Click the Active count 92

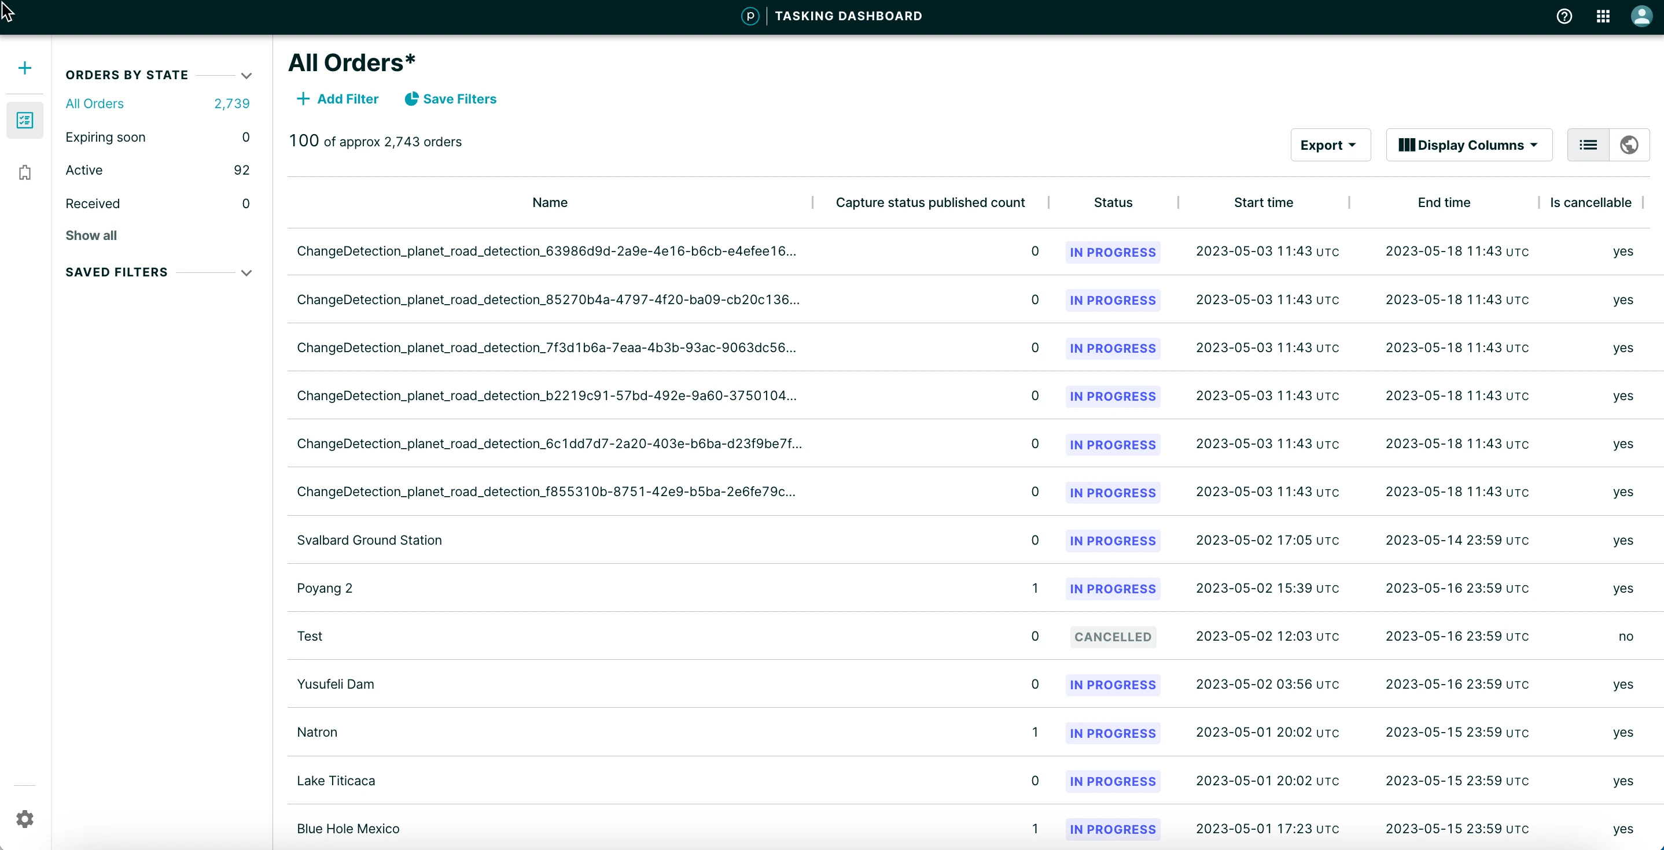tap(242, 170)
